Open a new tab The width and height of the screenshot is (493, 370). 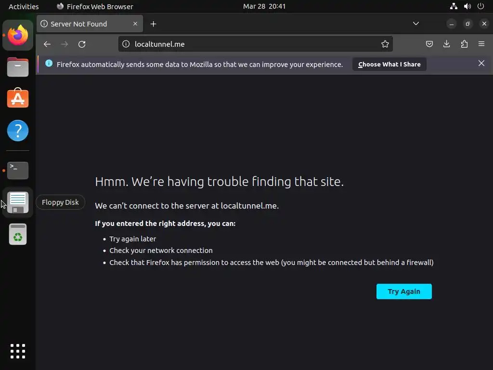pos(154,24)
